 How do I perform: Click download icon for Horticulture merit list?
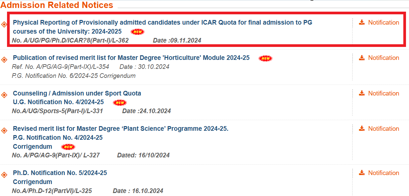pos(362,58)
